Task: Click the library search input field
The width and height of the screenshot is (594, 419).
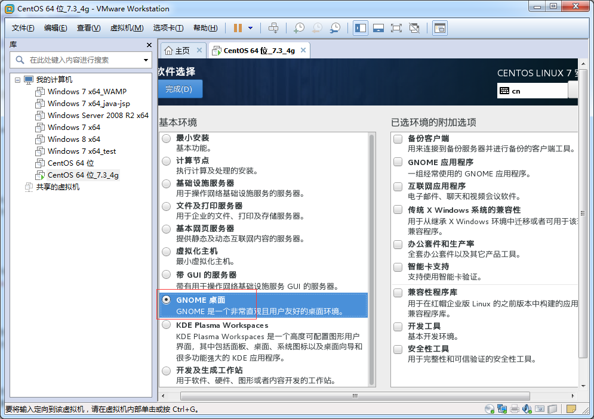Action: tap(81, 60)
